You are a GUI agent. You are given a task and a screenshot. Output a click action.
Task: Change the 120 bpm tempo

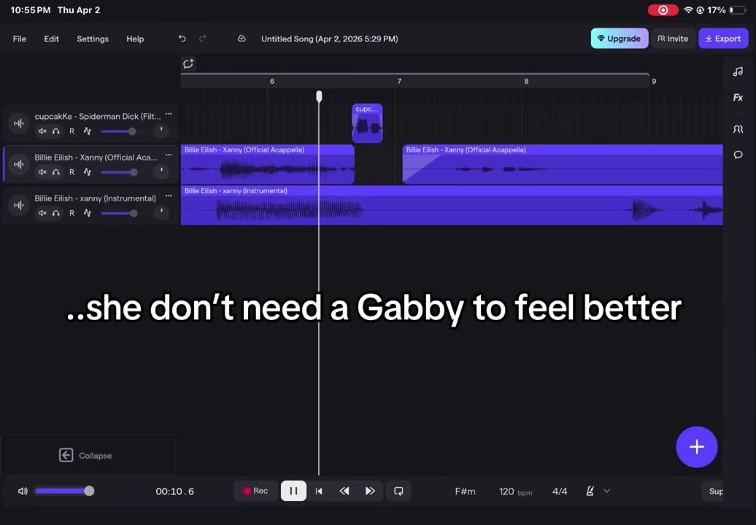pos(515,491)
